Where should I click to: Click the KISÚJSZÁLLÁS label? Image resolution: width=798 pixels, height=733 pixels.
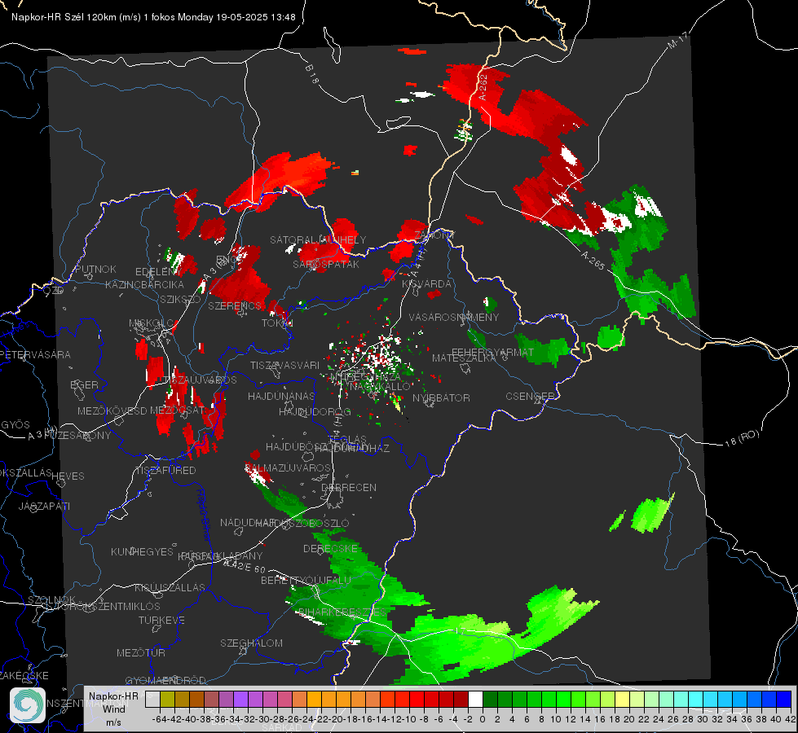(x=170, y=587)
